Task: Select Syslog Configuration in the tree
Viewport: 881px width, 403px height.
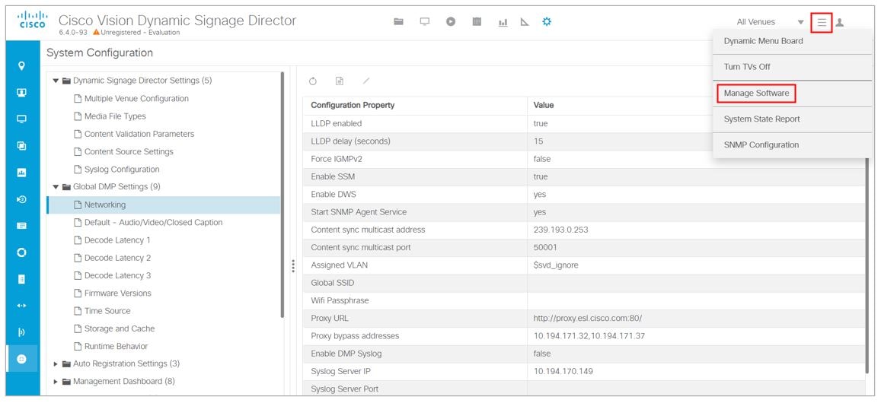Action: (x=122, y=170)
